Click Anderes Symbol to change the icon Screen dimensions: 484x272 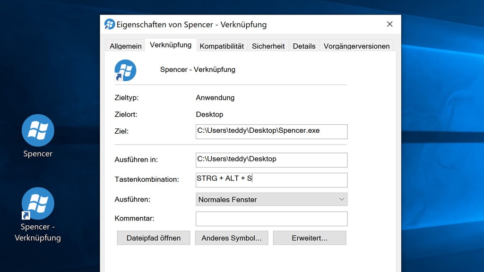point(232,238)
